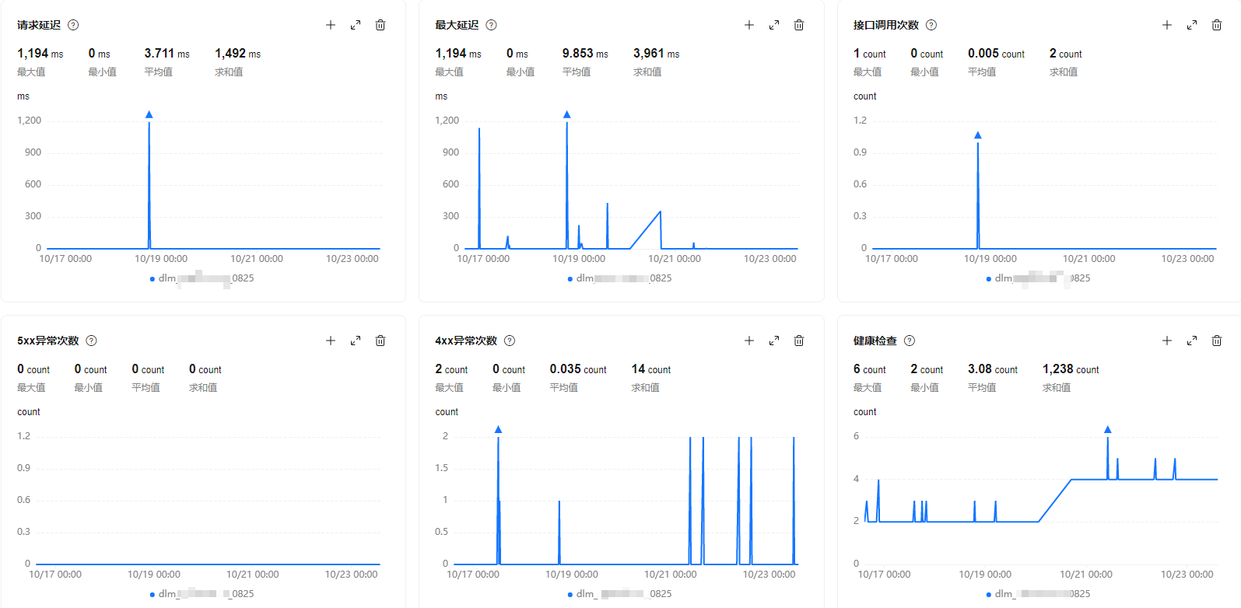Enlarge the 最大延迟 chart
This screenshot has width=1241, height=608.
[774, 25]
